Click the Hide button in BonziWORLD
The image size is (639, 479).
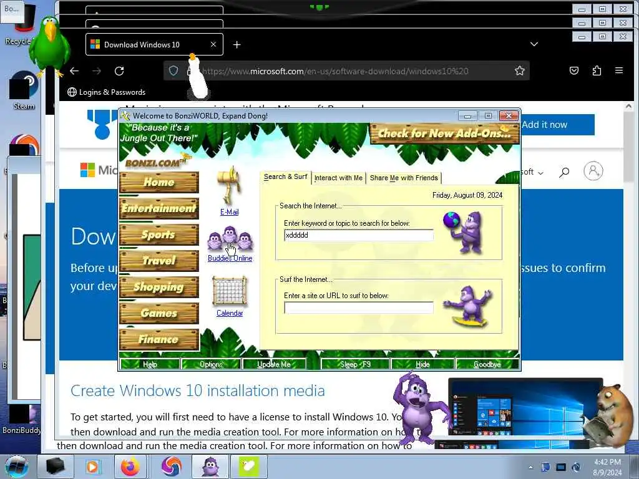(x=422, y=364)
